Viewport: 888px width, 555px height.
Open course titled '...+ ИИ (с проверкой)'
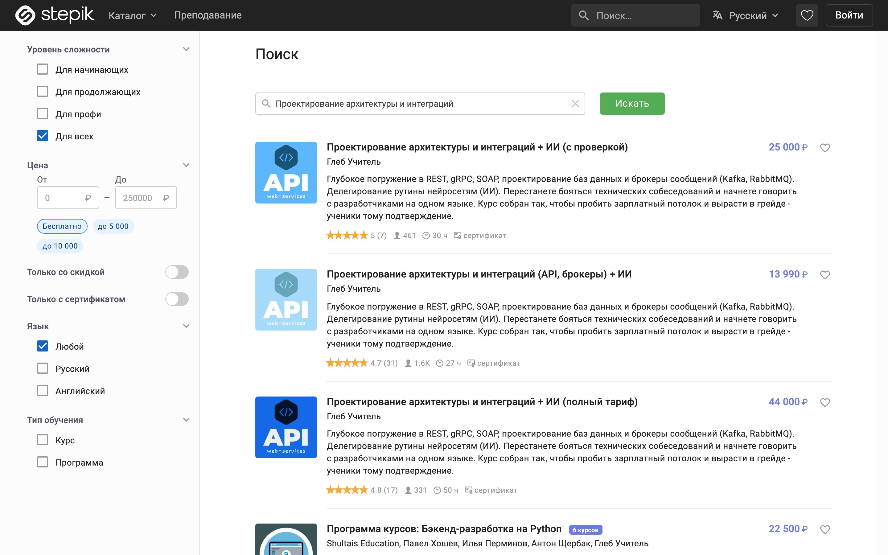point(477,147)
